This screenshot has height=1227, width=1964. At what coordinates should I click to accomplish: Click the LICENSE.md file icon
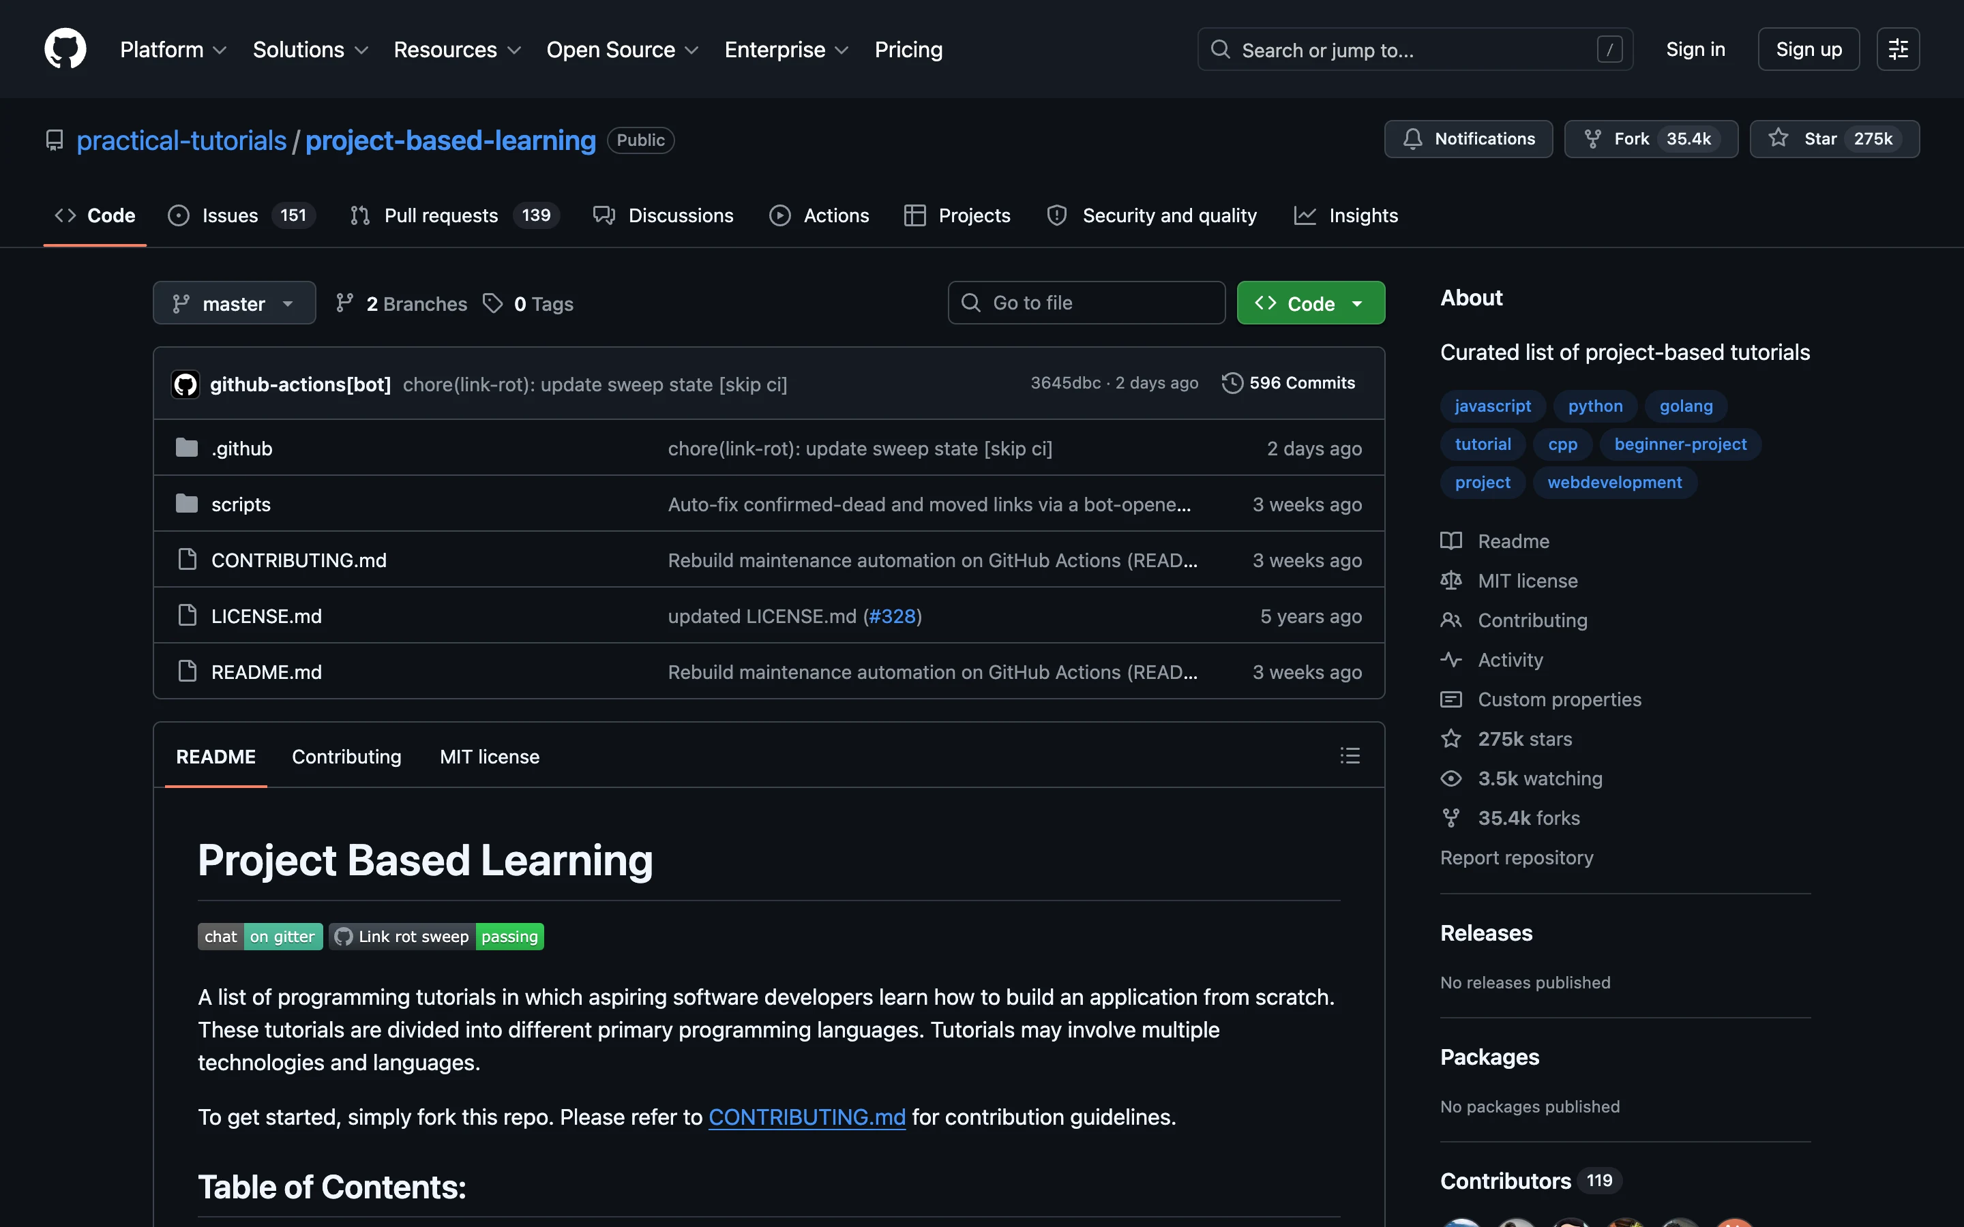coord(187,615)
